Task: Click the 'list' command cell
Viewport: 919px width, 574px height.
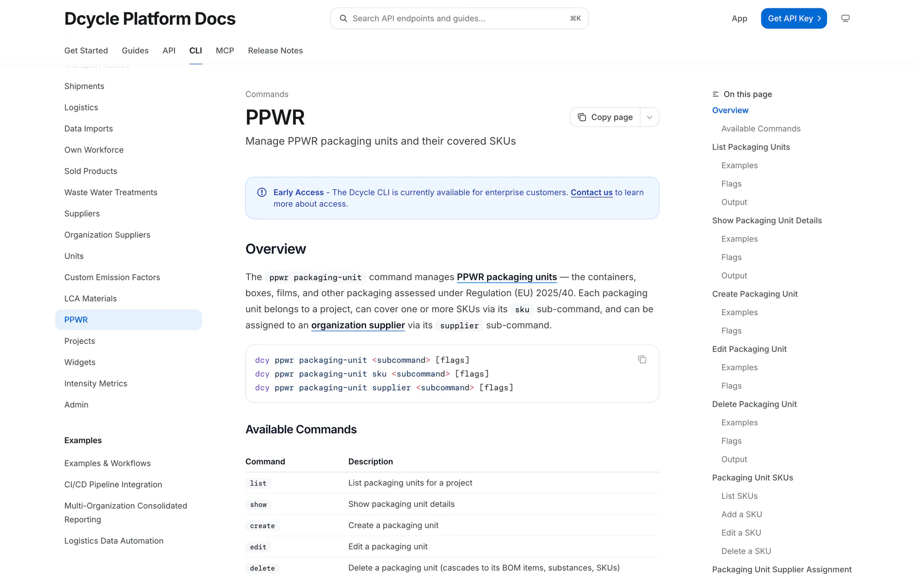Action: [x=258, y=483]
